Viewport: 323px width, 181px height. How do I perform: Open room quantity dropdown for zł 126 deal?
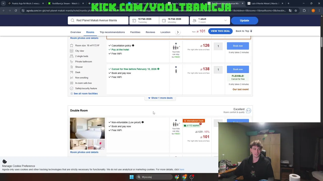coord(218,46)
